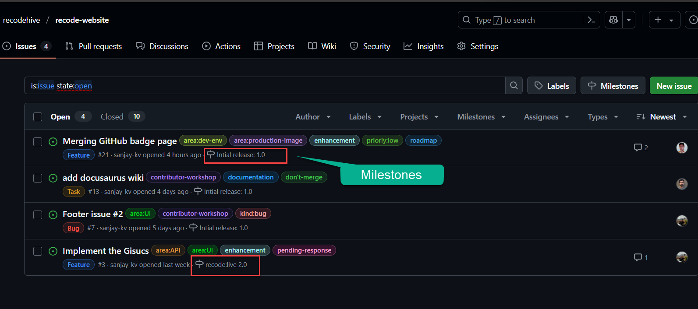
Task: Open issue titled Implement the Gisucs
Action: coord(106,251)
